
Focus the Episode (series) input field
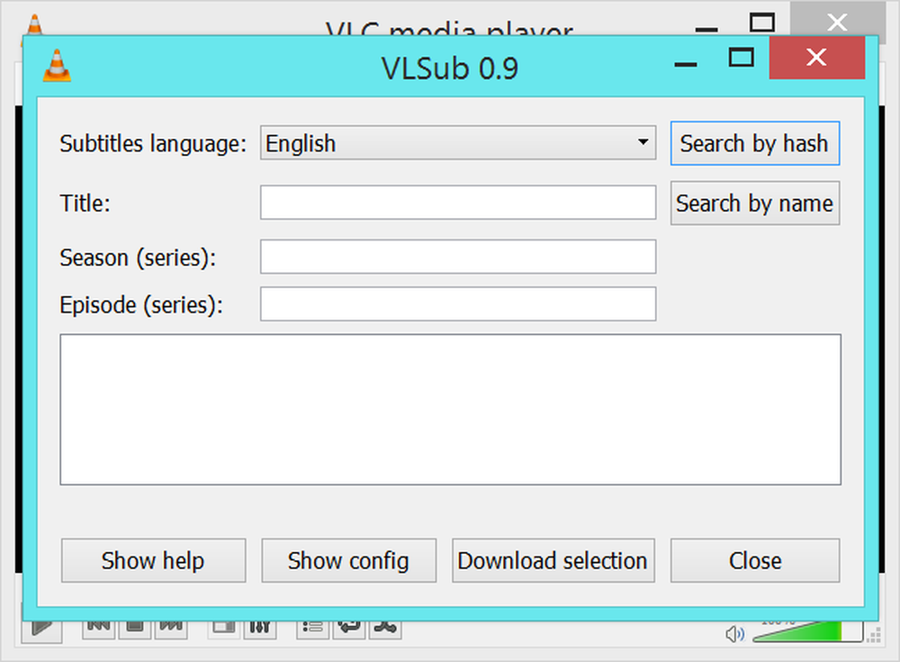click(x=457, y=304)
